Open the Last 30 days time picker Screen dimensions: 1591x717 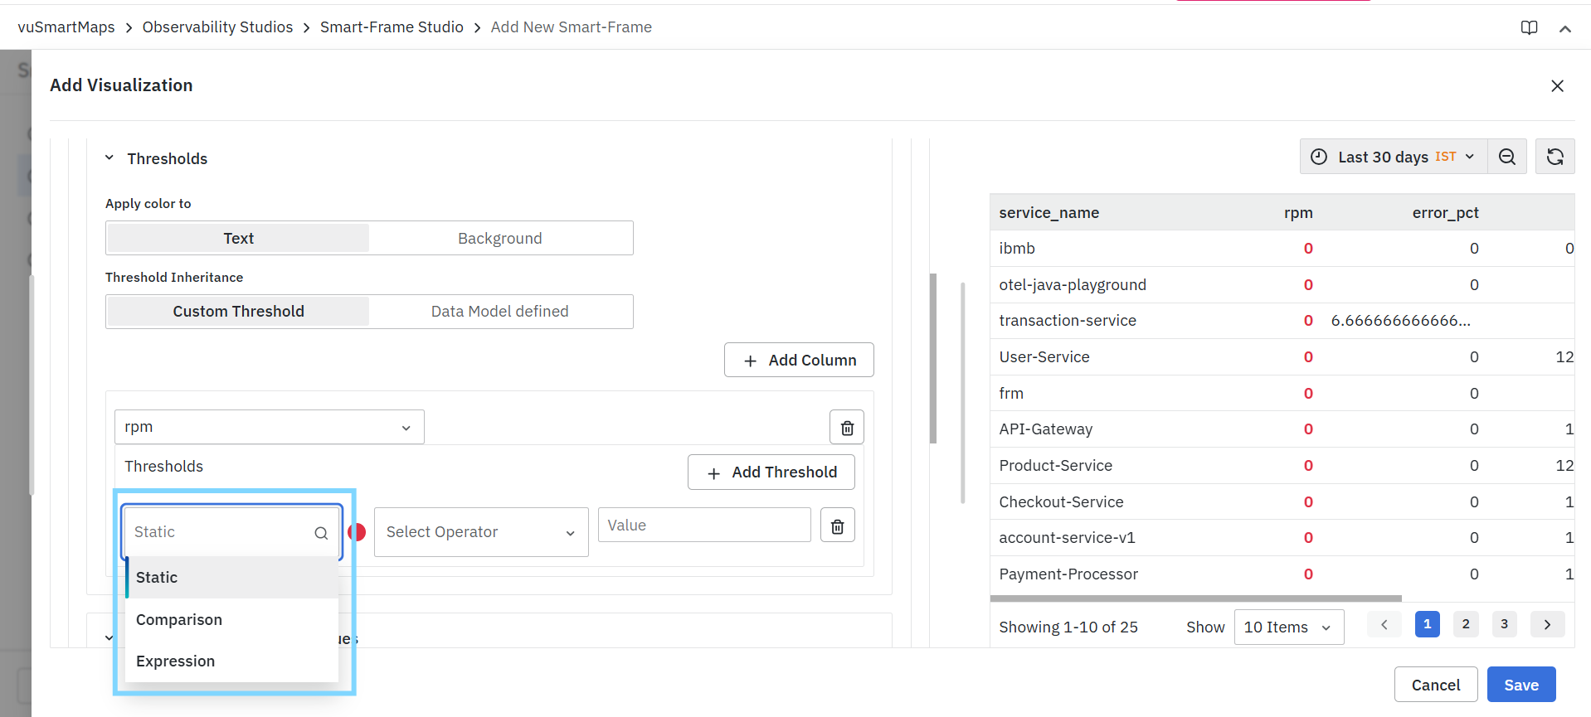(x=1394, y=157)
